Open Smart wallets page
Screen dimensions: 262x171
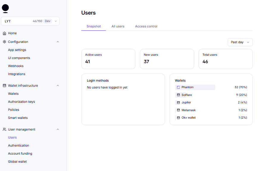[18, 118]
